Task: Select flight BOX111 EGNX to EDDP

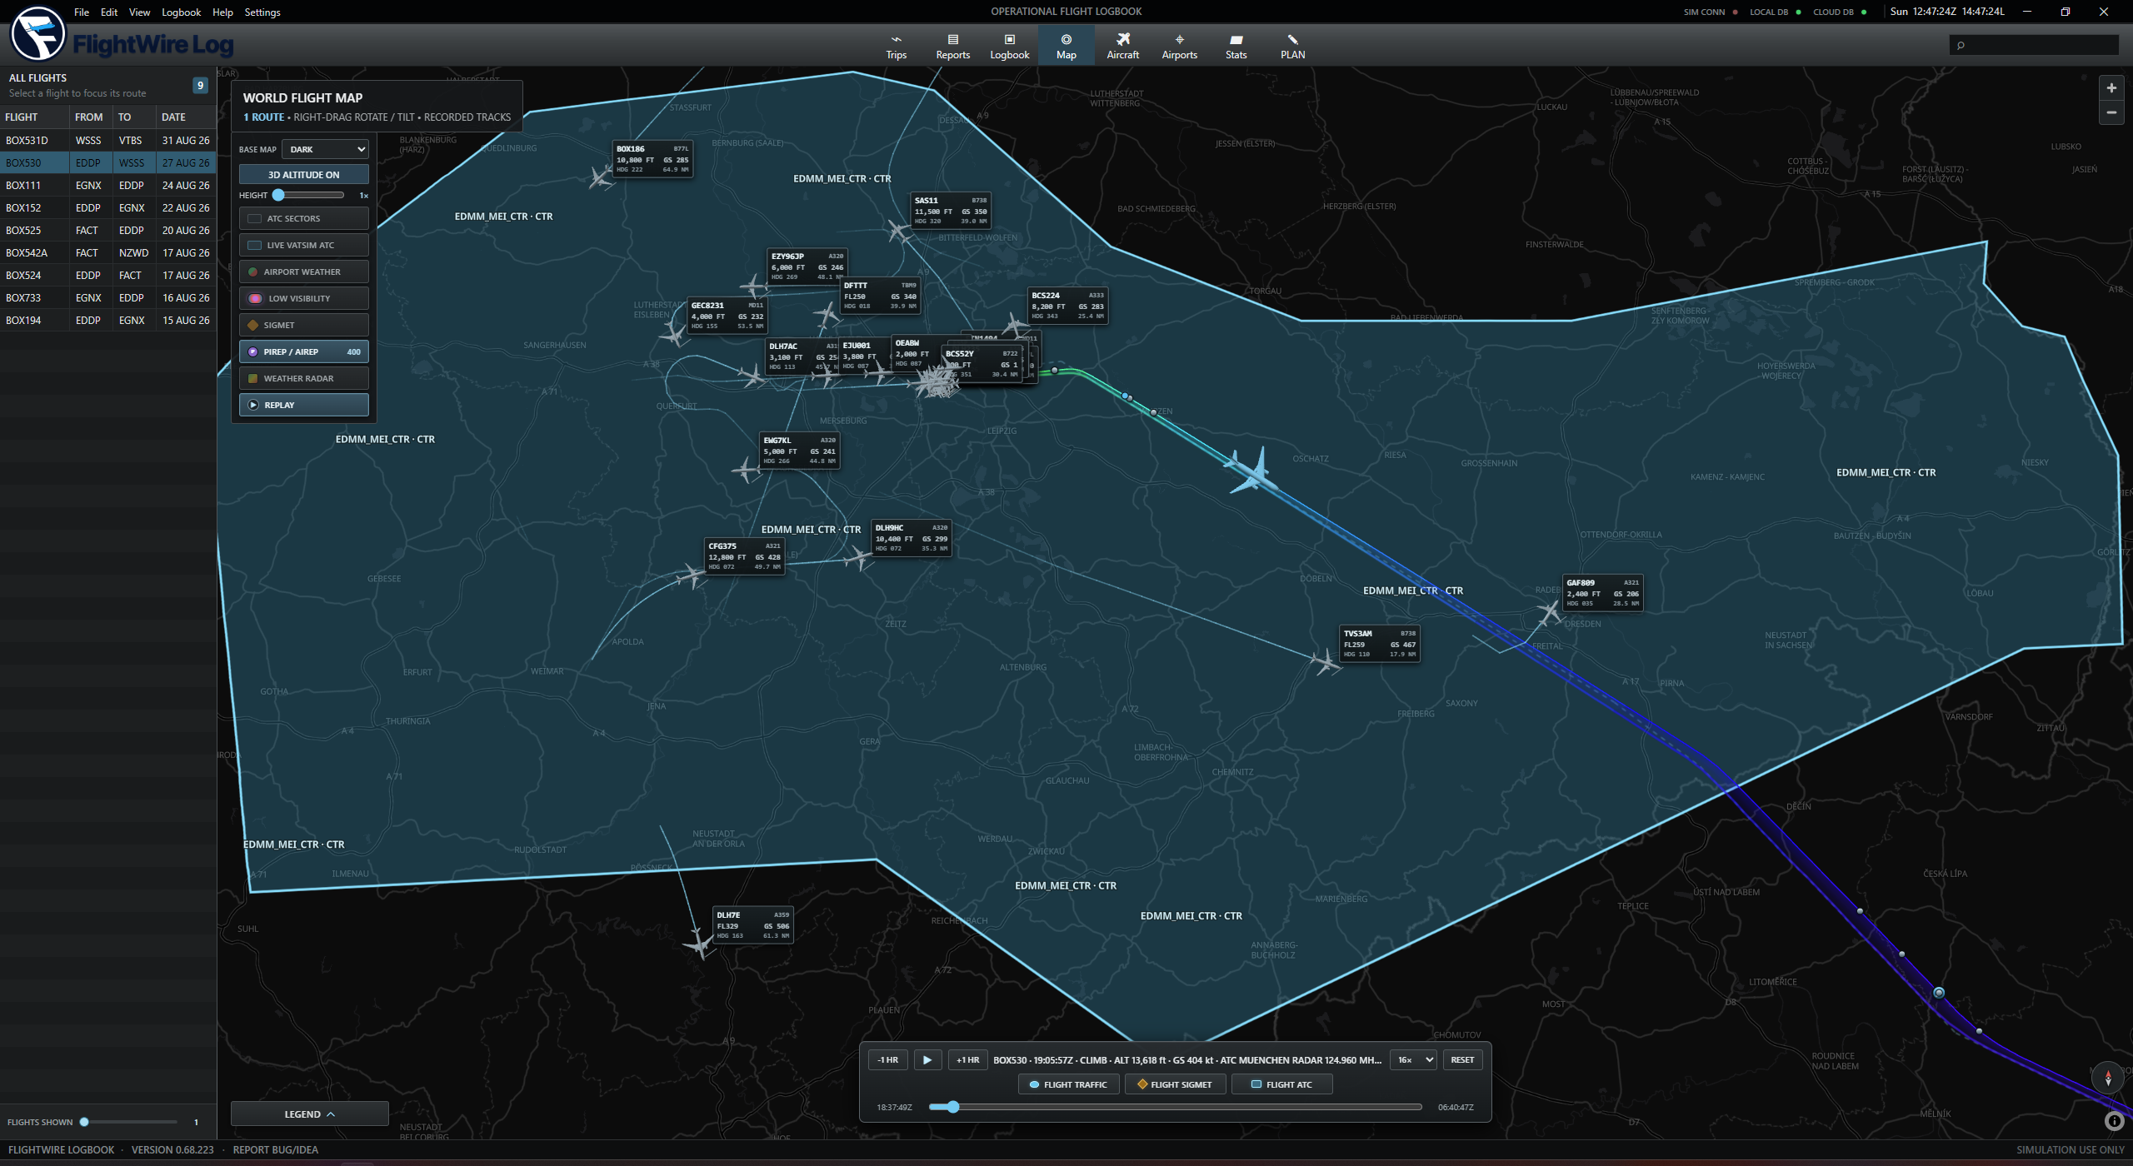Action: [x=108, y=185]
